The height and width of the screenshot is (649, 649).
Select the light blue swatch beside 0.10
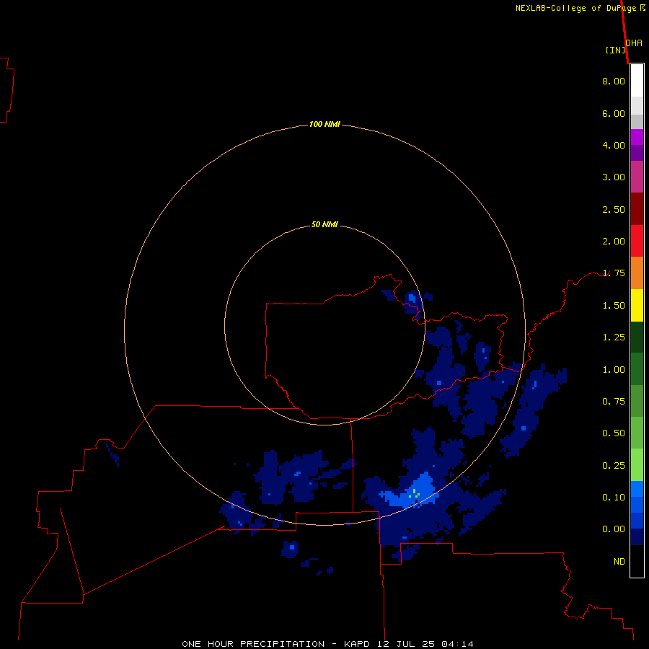[x=637, y=489]
